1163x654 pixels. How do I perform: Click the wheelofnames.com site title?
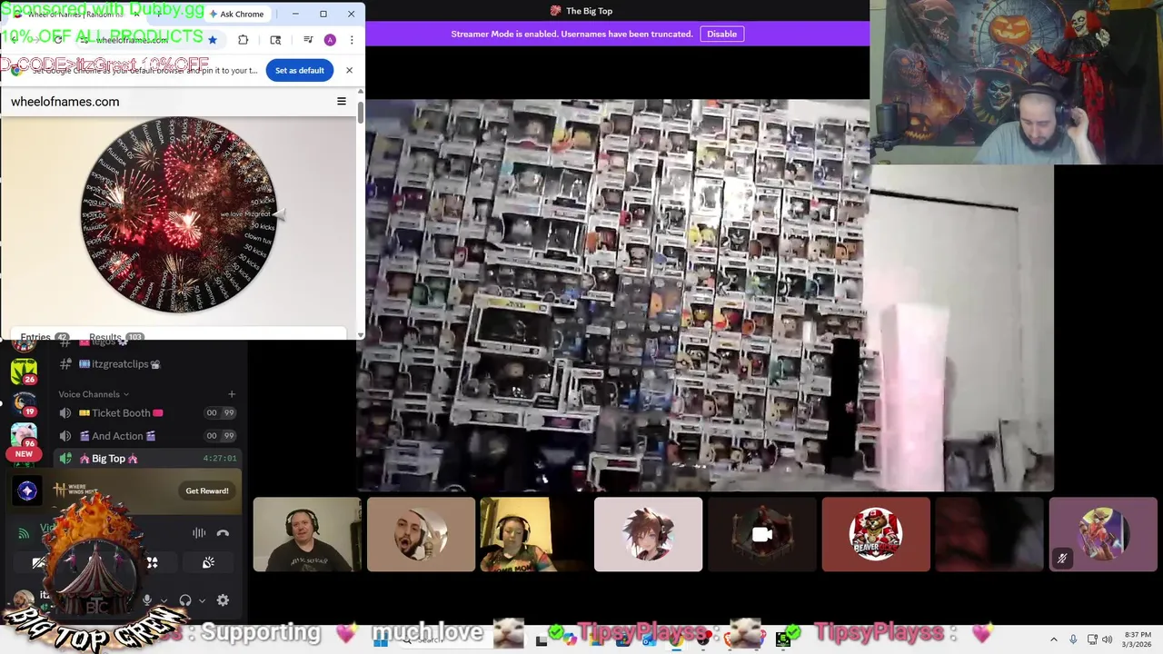(65, 102)
